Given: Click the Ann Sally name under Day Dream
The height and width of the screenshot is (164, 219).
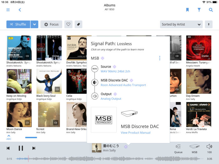Looking at the screenshot, I should point(191,99).
